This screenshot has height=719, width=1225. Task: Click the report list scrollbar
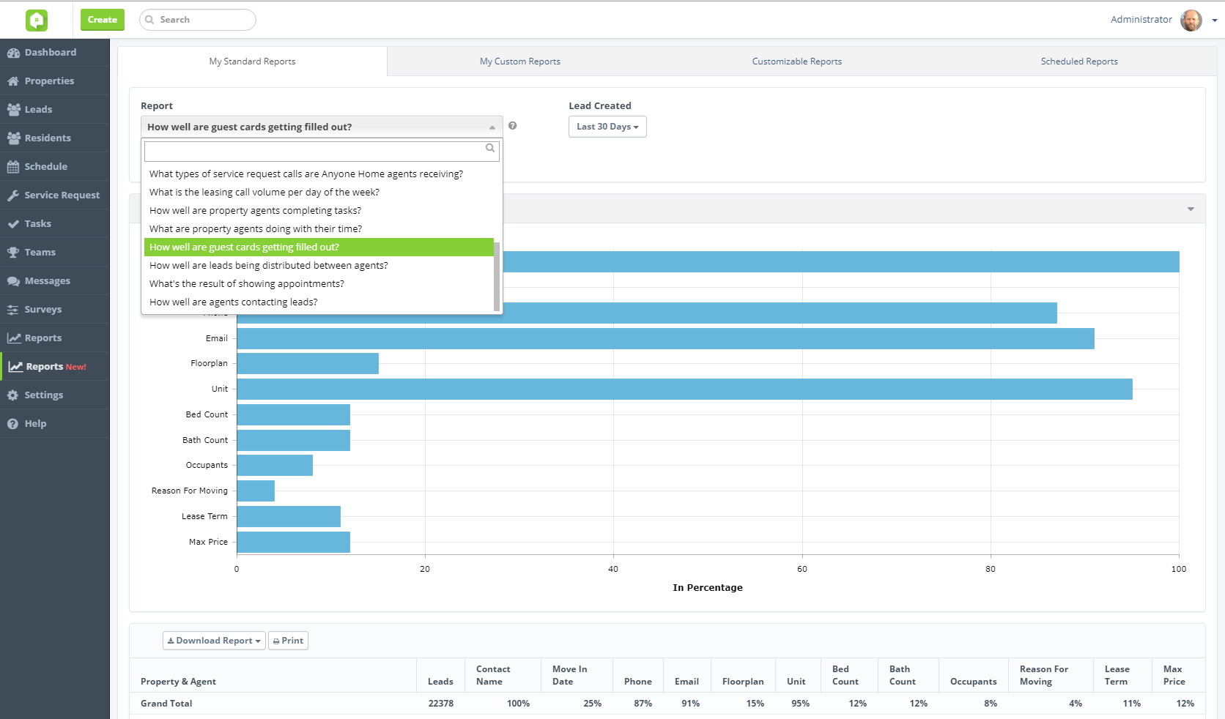(497, 276)
